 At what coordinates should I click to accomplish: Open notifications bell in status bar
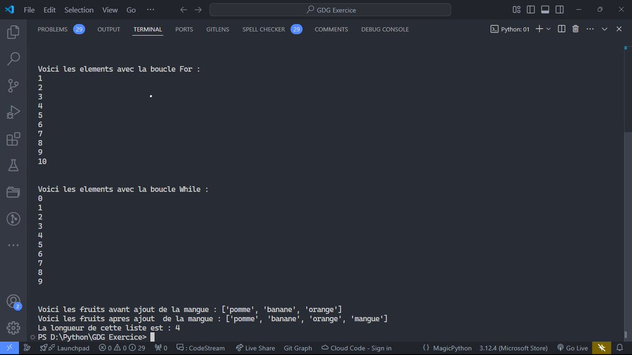[x=620, y=348]
